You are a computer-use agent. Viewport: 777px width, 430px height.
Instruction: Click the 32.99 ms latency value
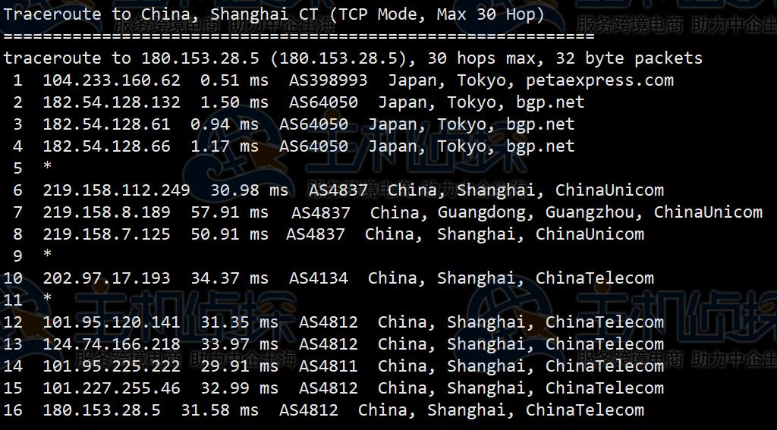click(x=239, y=388)
